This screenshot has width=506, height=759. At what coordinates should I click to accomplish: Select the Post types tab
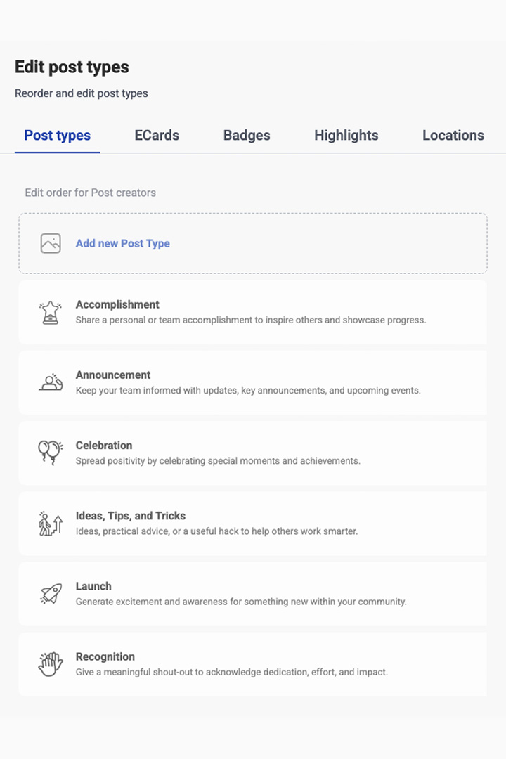point(57,135)
